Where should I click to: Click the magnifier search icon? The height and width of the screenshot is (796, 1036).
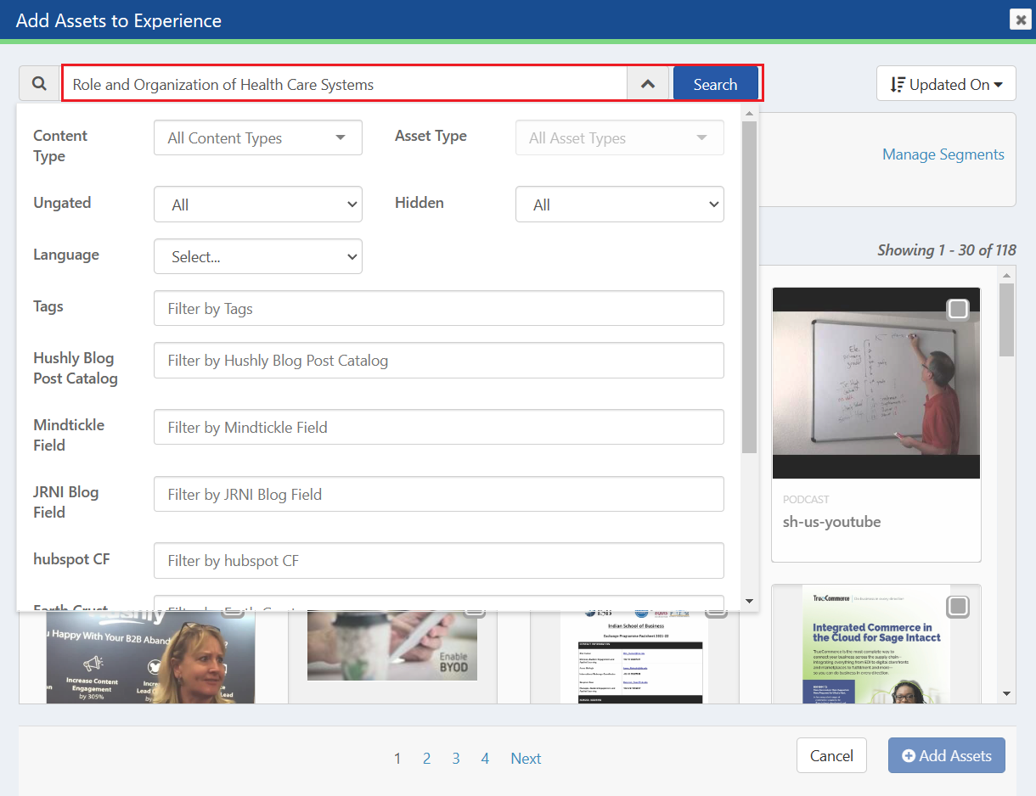pyautogui.click(x=39, y=84)
